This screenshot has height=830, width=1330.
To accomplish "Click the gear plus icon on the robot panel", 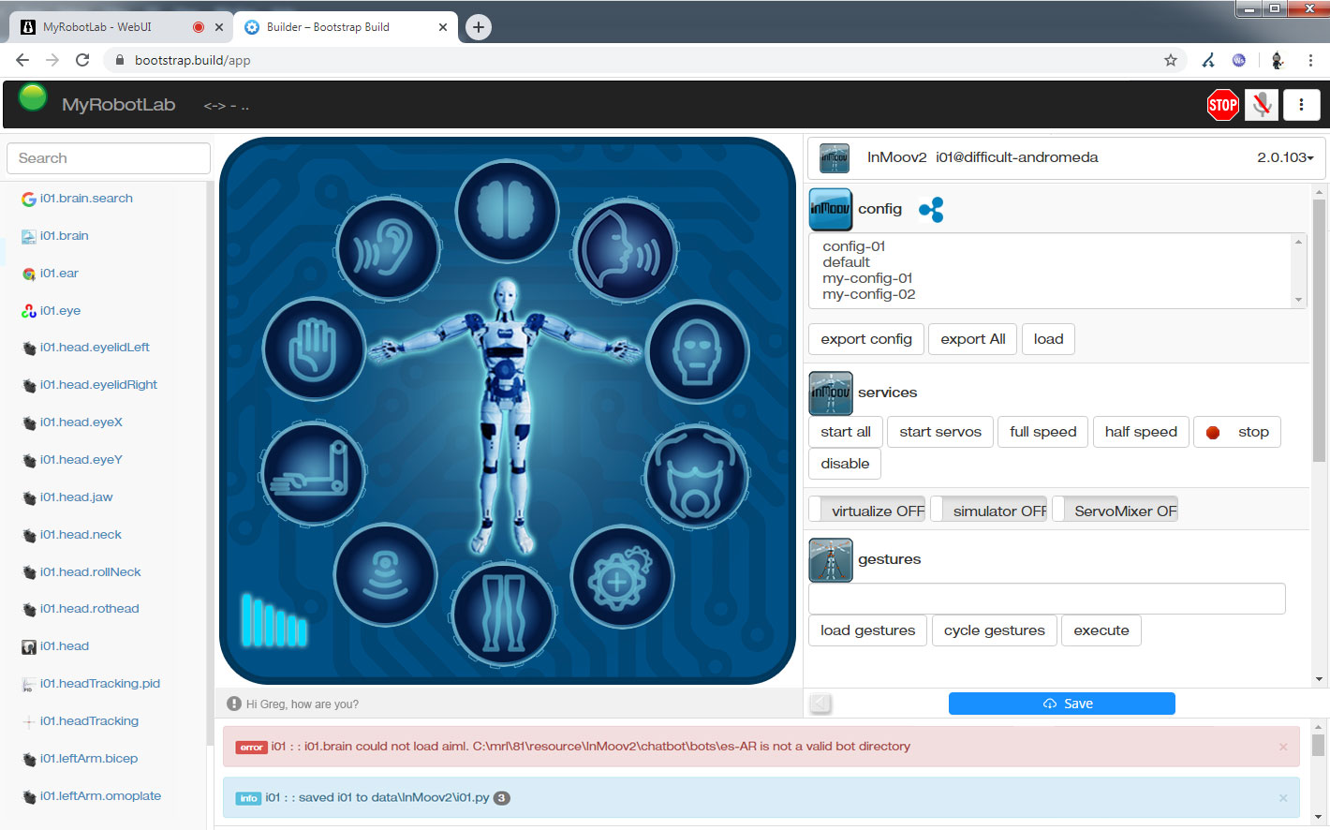I will [x=621, y=576].
